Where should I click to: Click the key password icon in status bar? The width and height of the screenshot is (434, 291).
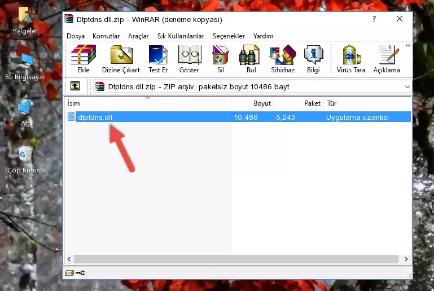[80, 273]
